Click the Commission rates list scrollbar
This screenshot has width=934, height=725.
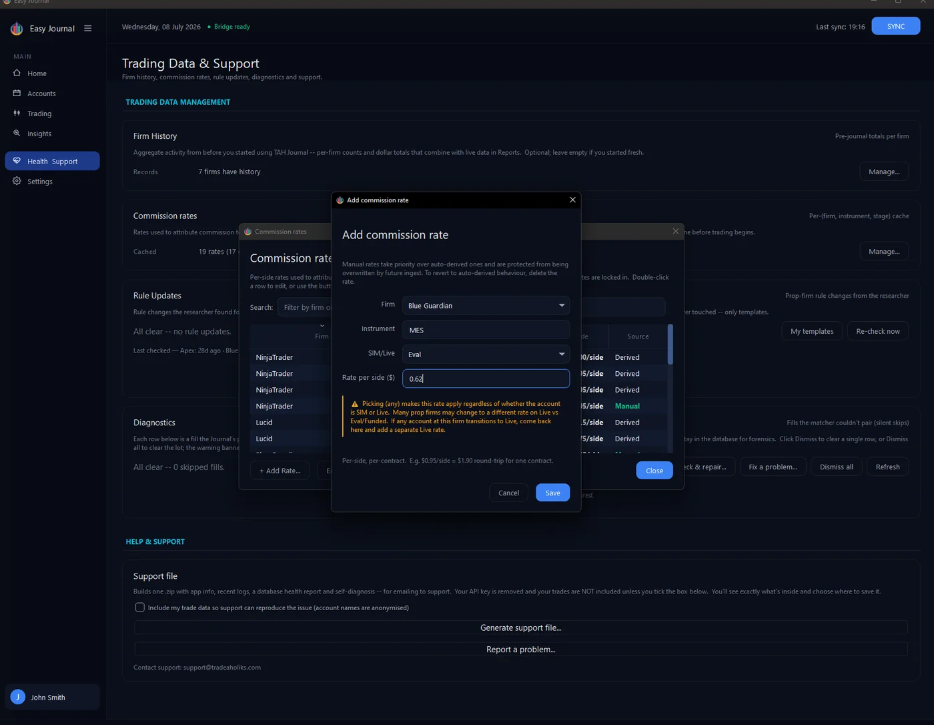pos(670,344)
